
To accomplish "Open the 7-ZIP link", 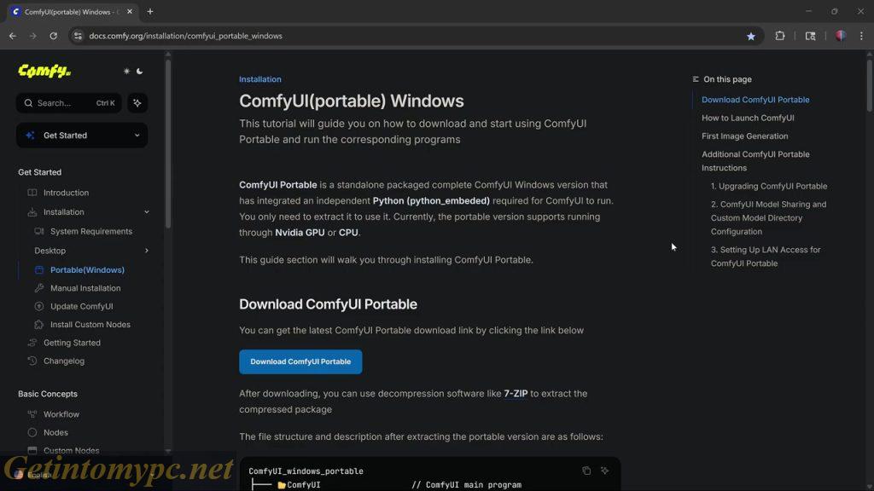I will (516, 394).
